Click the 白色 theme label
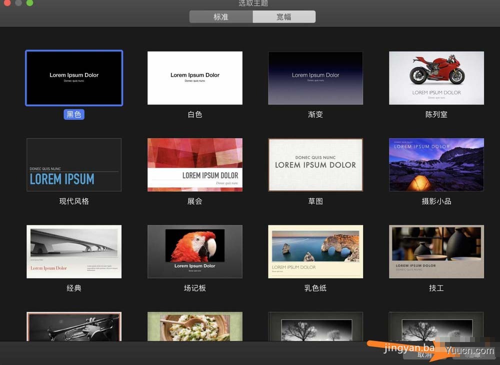500x365 pixels. [195, 114]
